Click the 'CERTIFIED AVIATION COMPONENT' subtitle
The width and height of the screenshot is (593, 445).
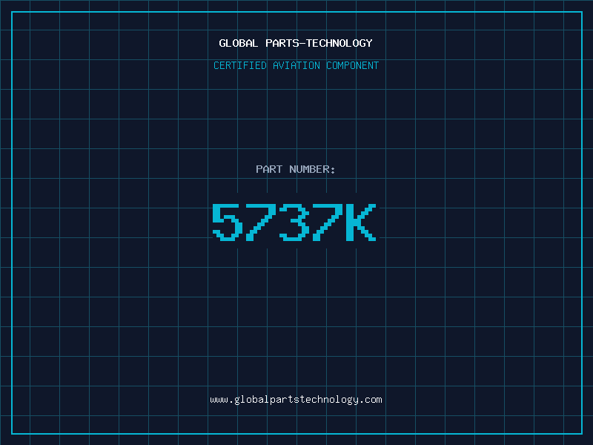(296, 65)
